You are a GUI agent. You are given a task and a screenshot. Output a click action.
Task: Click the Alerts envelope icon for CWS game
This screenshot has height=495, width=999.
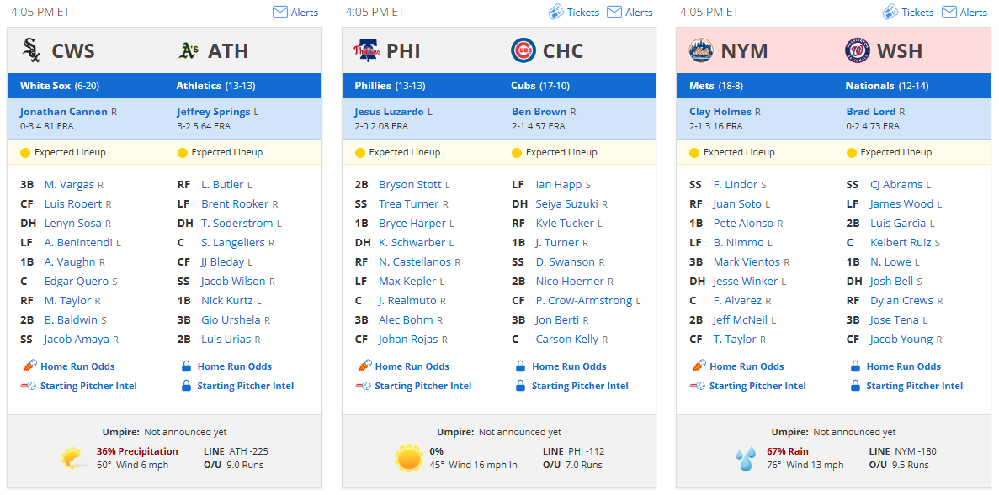tap(279, 12)
